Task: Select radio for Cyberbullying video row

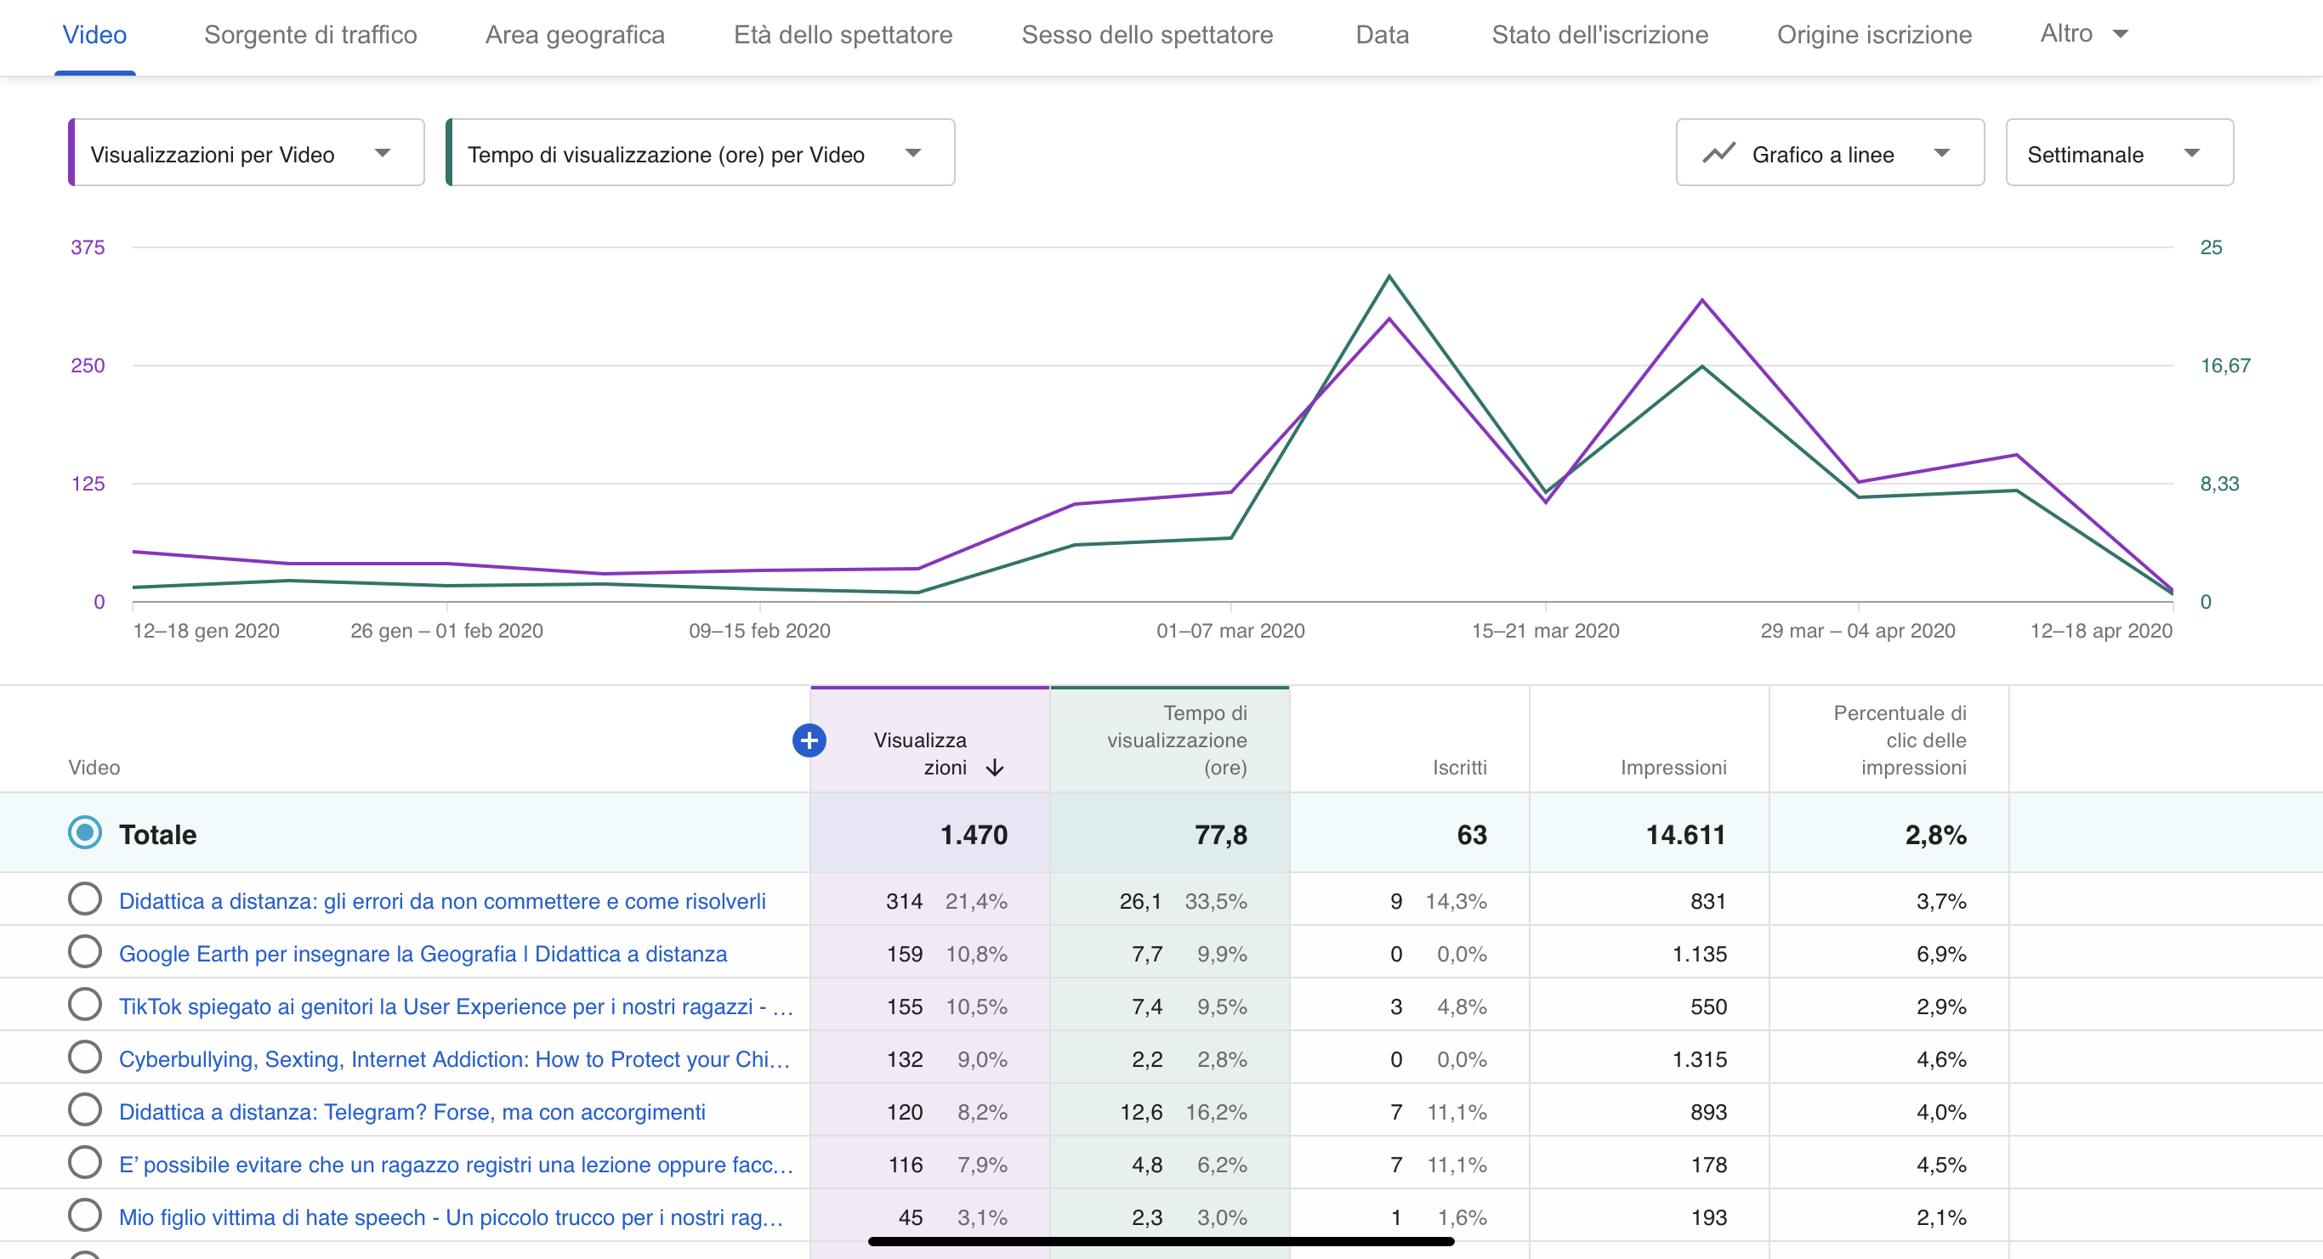Action: 85,1057
